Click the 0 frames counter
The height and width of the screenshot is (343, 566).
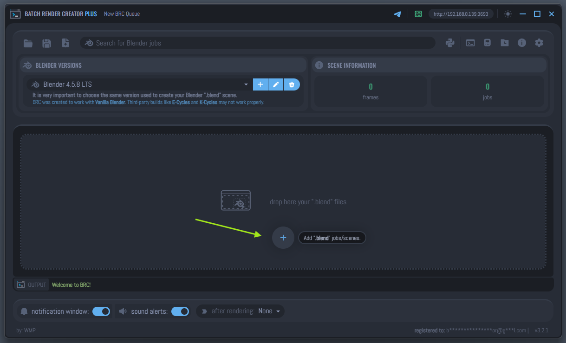[371, 91]
